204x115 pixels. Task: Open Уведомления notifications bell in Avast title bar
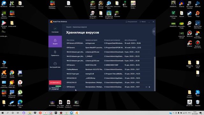pyautogui.click(x=131, y=22)
